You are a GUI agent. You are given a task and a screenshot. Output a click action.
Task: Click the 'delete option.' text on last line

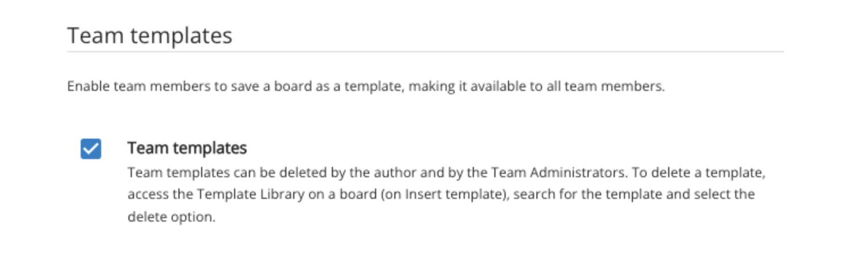coord(172,216)
